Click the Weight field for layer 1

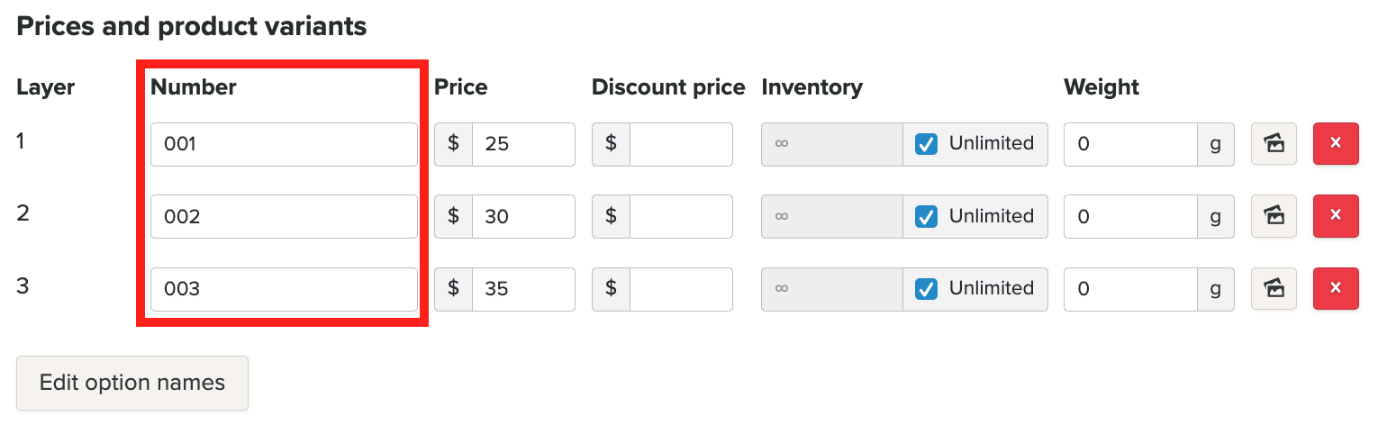[1130, 144]
